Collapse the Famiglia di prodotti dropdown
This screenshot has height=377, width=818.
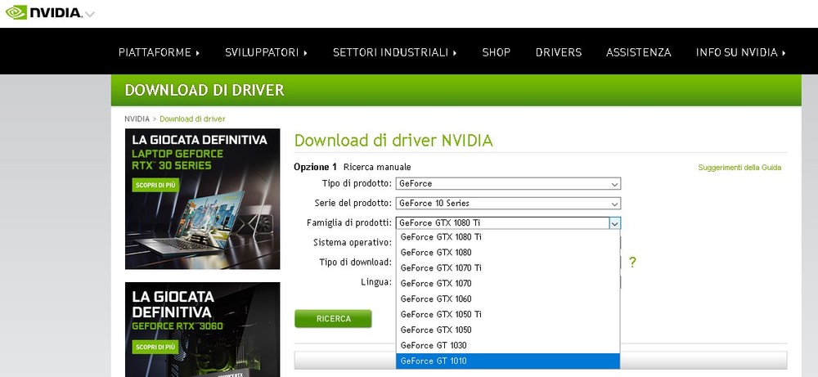click(x=614, y=222)
